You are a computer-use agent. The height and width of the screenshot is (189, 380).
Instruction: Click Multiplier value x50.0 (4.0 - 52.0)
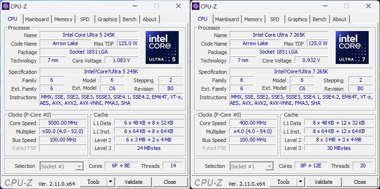(63, 132)
